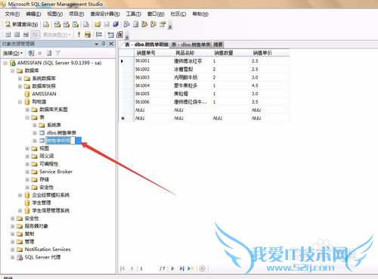This screenshot has height=279, width=378.
Task: Collapse the 数据库 folder
Action: (x=12, y=70)
